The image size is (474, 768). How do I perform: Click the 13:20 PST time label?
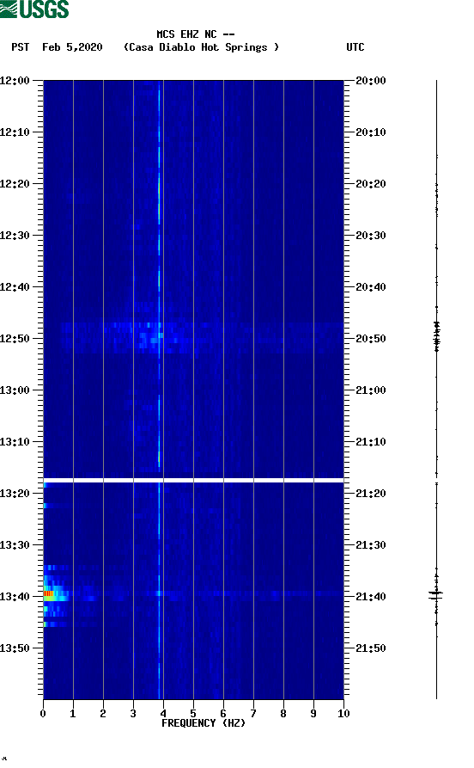coord(15,494)
